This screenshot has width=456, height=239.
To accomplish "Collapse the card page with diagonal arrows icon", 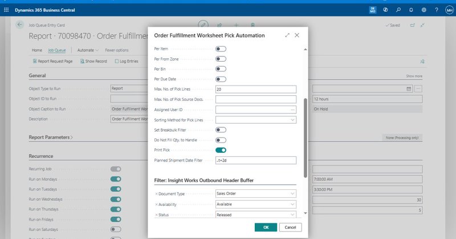I will [x=422, y=25].
